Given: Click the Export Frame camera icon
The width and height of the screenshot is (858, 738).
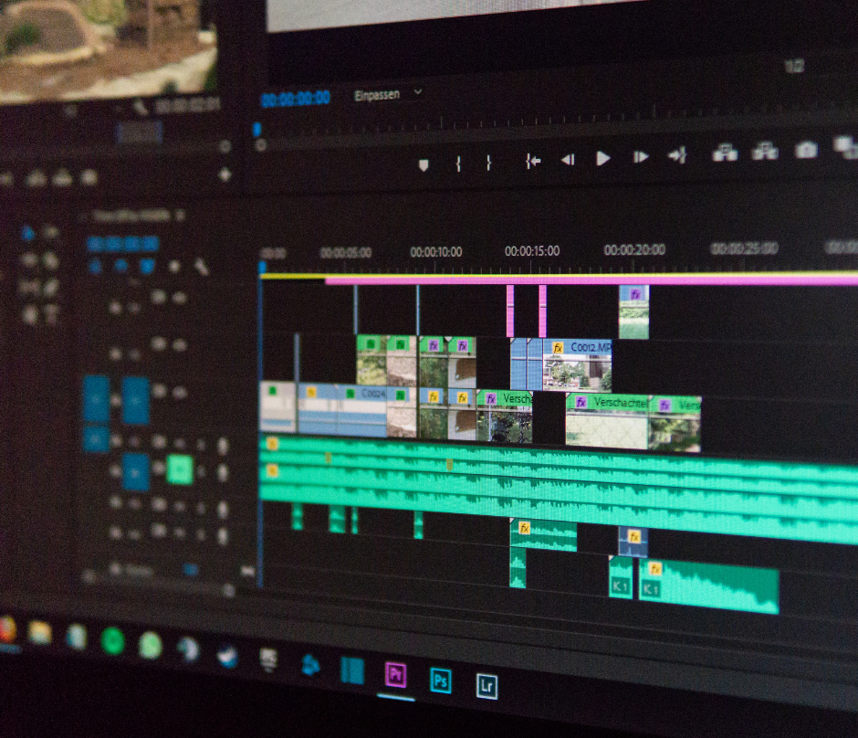Looking at the screenshot, I should [805, 150].
